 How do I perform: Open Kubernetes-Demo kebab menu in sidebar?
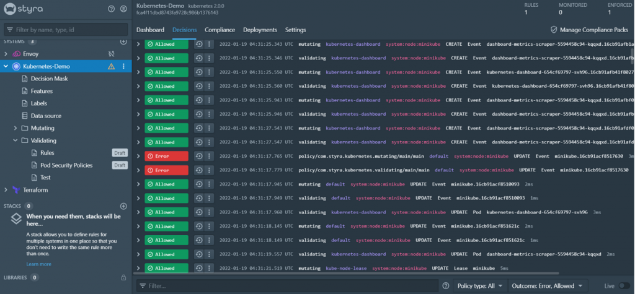tap(123, 66)
